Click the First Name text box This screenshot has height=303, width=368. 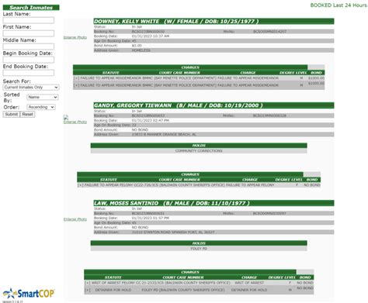[29, 33]
